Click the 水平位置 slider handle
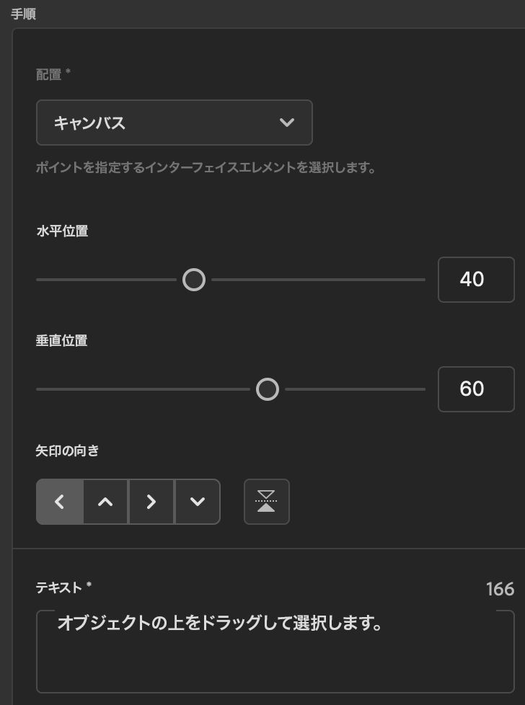Viewport: 525px width, 705px height. (x=194, y=280)
